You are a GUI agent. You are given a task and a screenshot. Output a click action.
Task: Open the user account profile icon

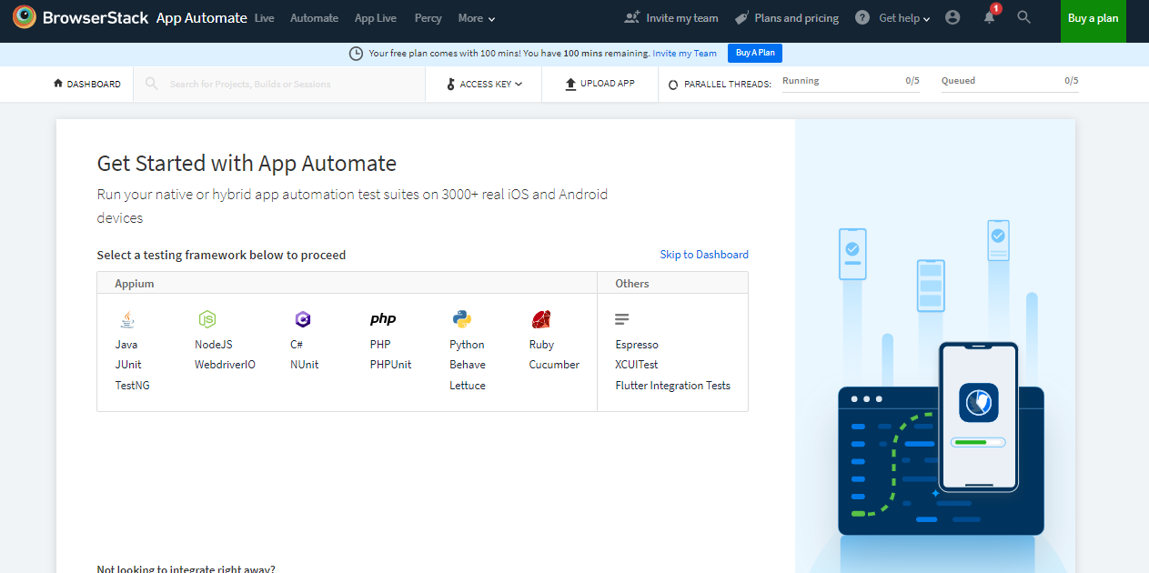click(x=952, y=17)
